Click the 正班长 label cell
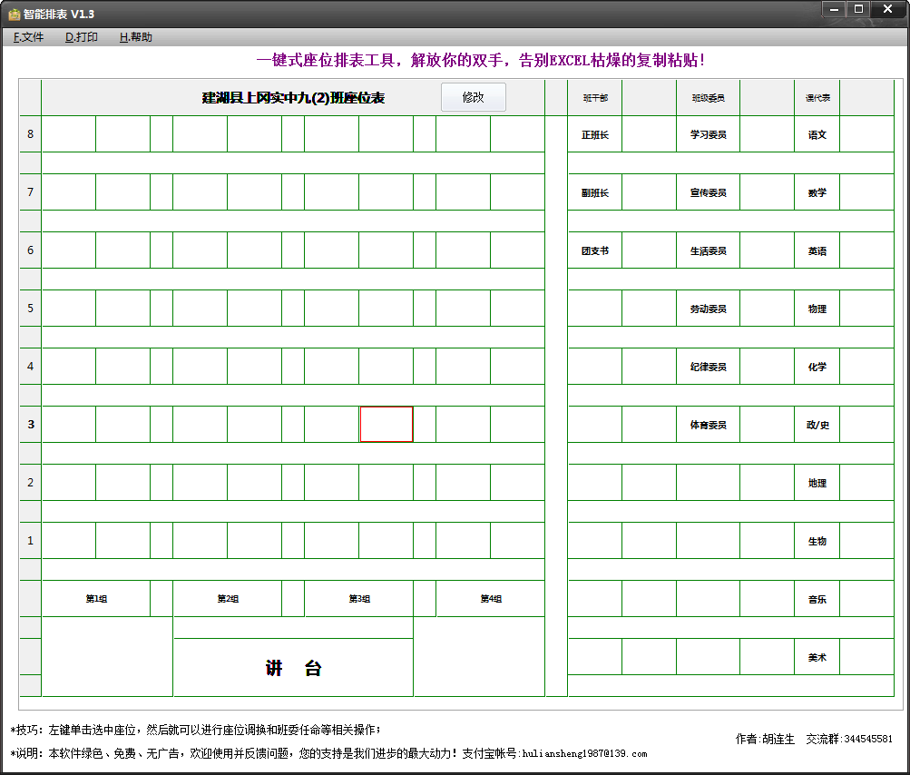Image resolution: width=910 pixels, height=775 pixels. pos(593,133)
